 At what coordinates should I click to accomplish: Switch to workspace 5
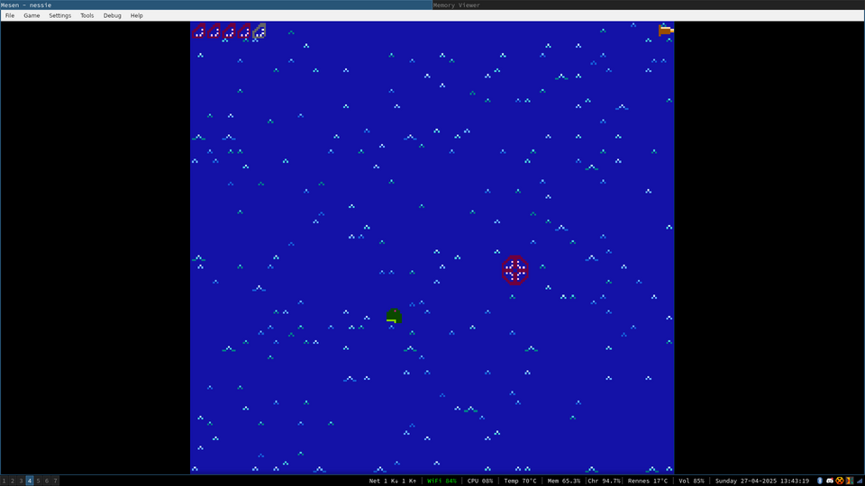(38, 481)
